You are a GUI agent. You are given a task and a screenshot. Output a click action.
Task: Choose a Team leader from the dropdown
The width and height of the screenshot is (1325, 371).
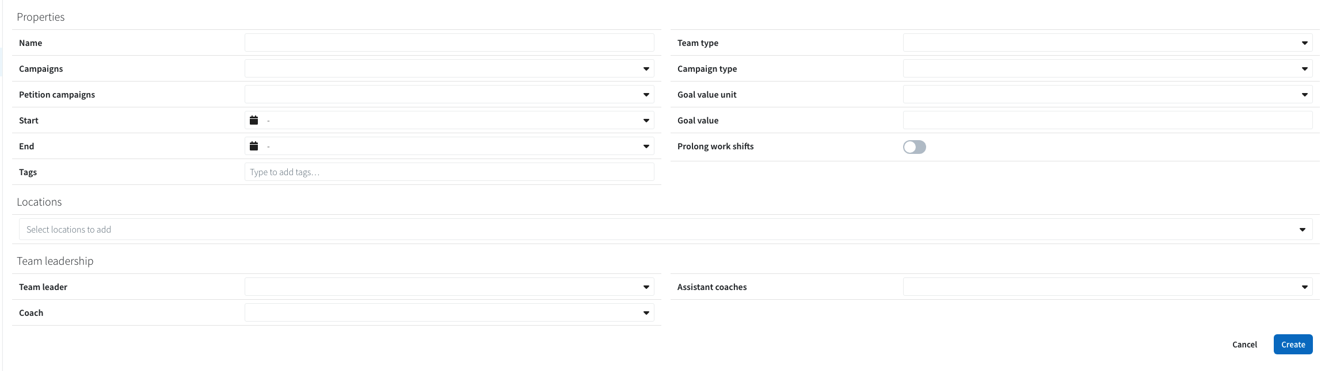coord(449,287)
